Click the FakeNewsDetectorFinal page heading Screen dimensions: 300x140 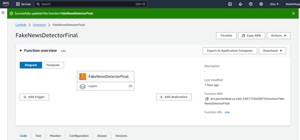(47, 35)
